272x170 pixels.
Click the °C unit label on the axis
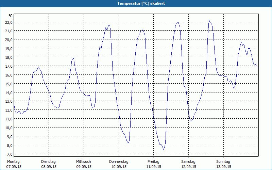(x=11, y=16)
